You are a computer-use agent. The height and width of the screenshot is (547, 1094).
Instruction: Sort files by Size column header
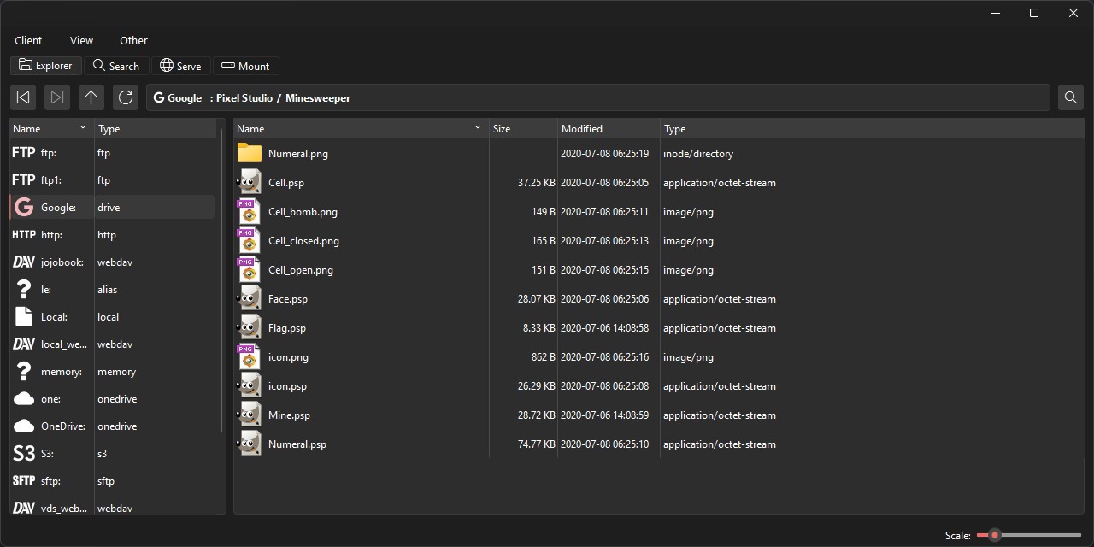click(x=523, y=128)
